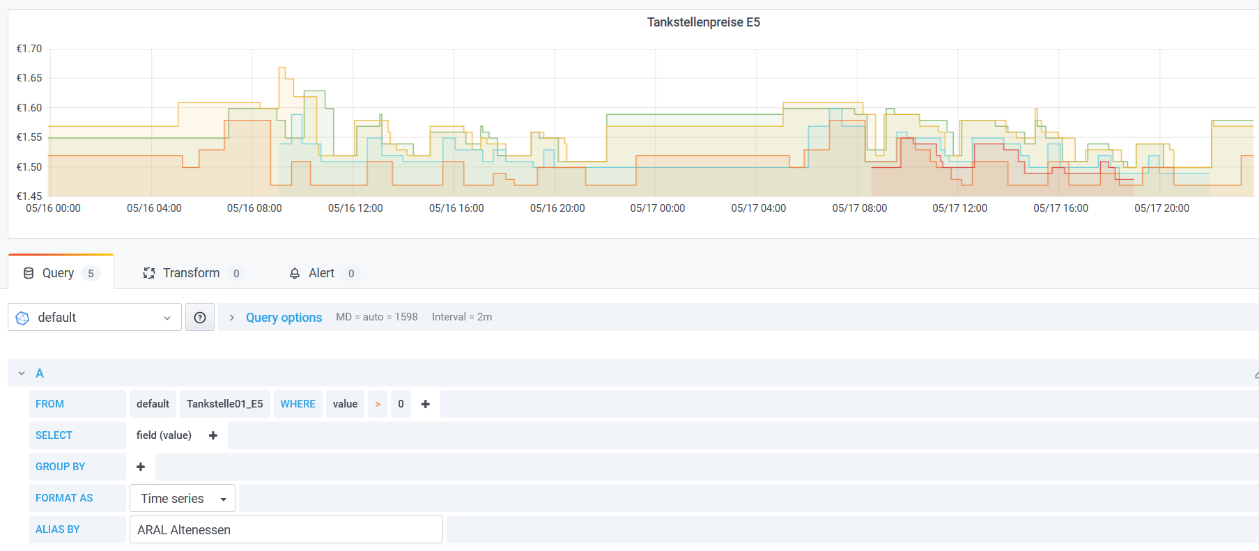
Task: Open the Time series format dropdown
Action: 183,499
